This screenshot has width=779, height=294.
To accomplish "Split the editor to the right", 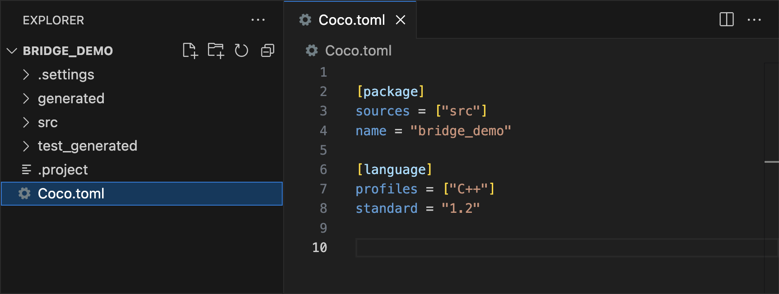I will pos(727,19).
